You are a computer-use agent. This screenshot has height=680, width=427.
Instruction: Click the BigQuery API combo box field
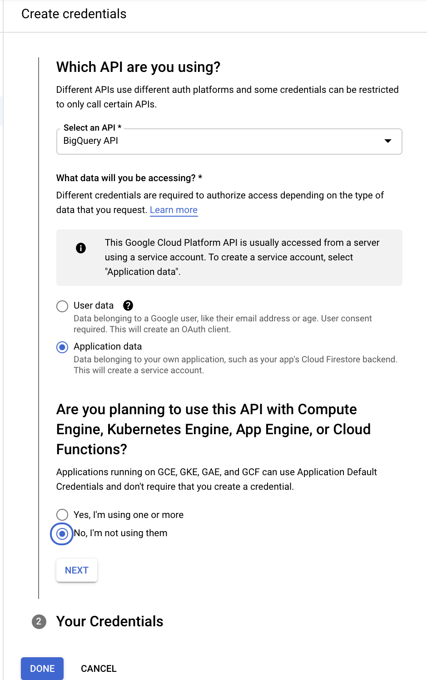[x=218, y=141]
